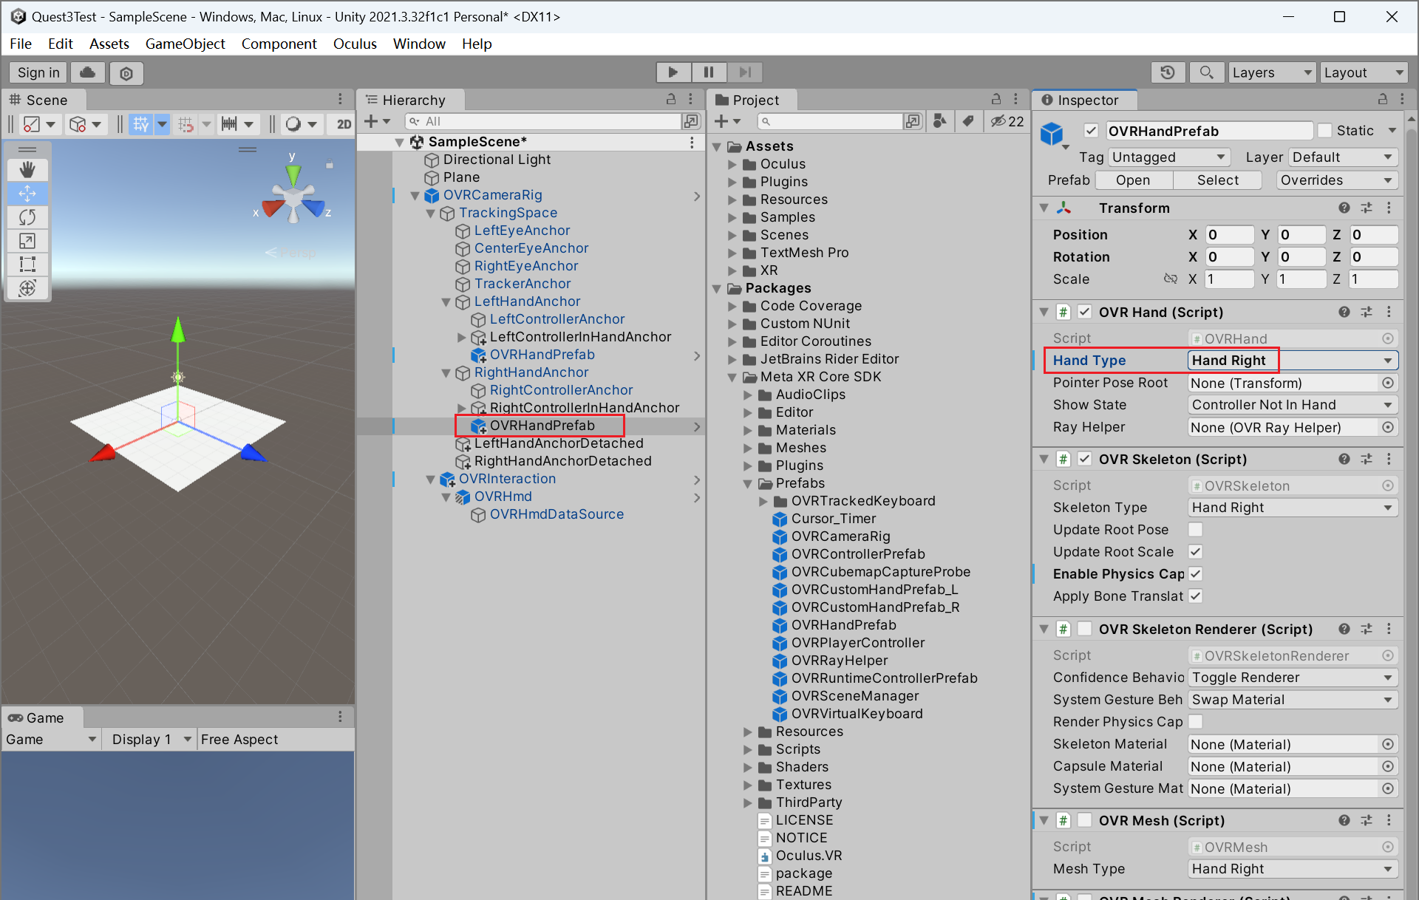The height and width of the screenshot is (900, 1419).
Task: Open the Oculus menu
Action: click(355, 44)
